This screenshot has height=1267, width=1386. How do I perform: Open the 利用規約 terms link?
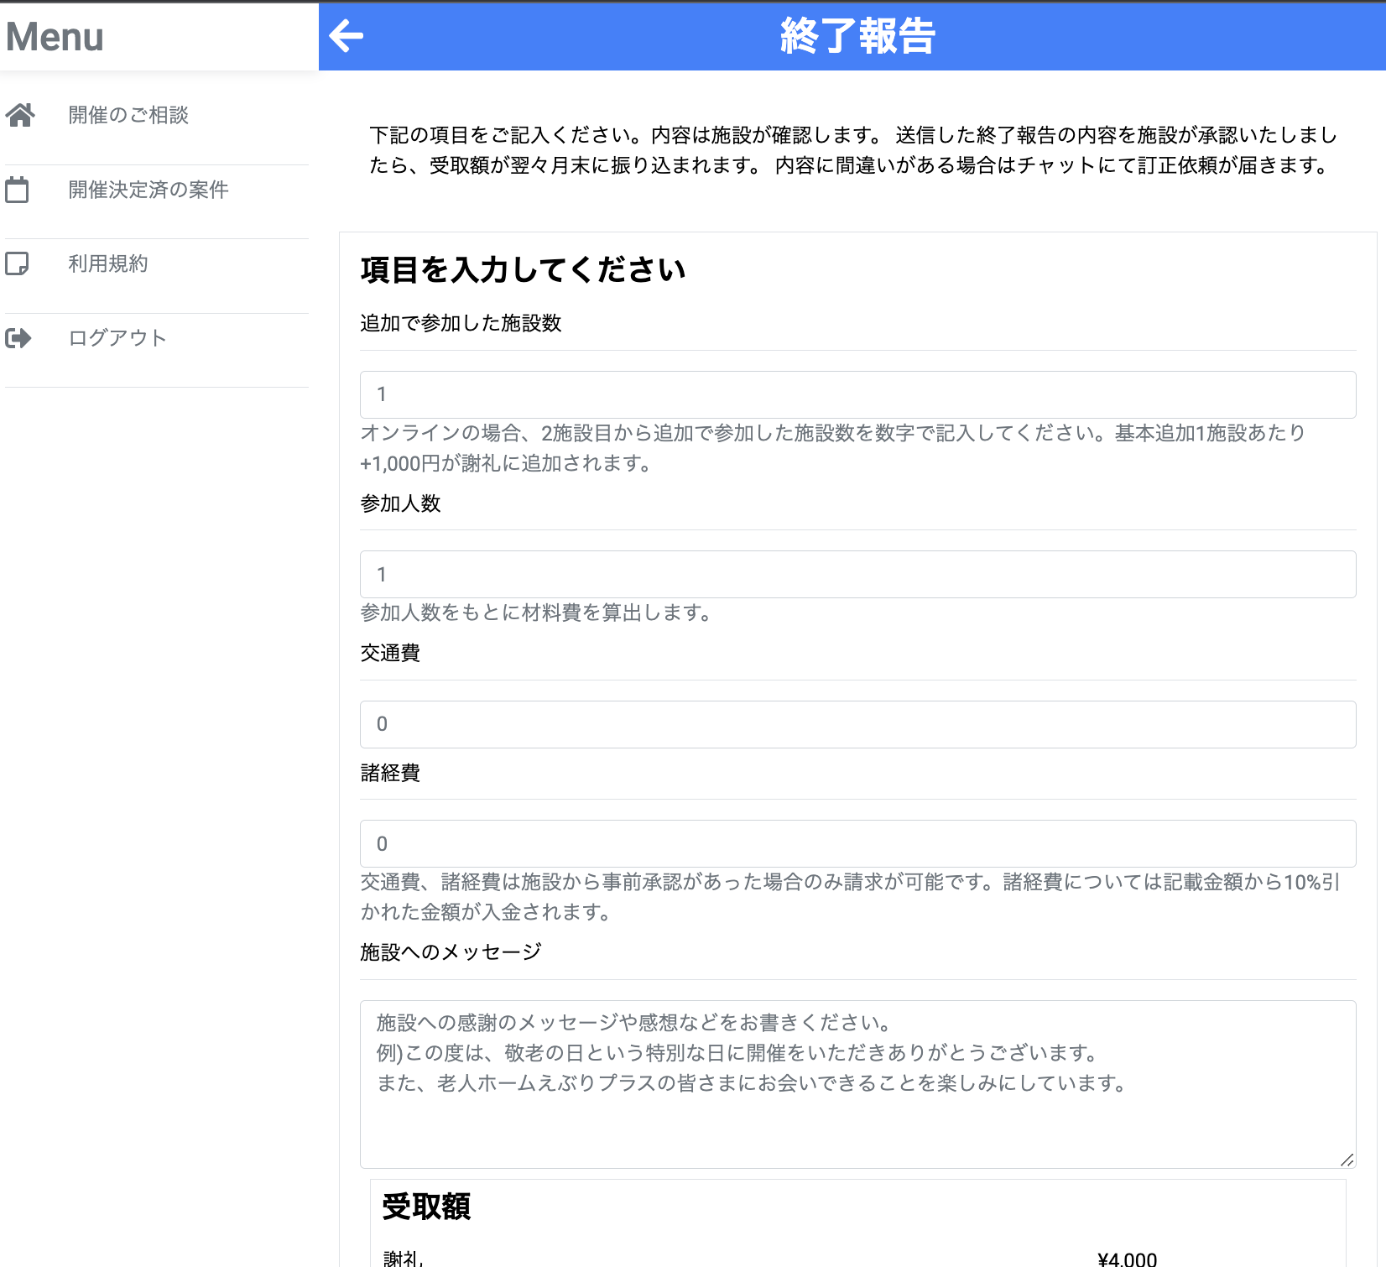click(108, 263)
